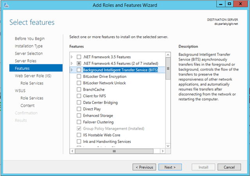The height and width of the screenshot is (176, 250).
Task: Expand .NET Framework 4.5 Features node
Action: pos(72,63)
